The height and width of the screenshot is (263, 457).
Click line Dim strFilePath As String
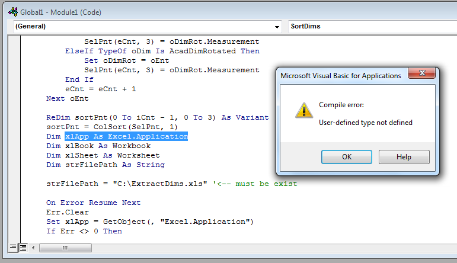(x=106, y=165)
